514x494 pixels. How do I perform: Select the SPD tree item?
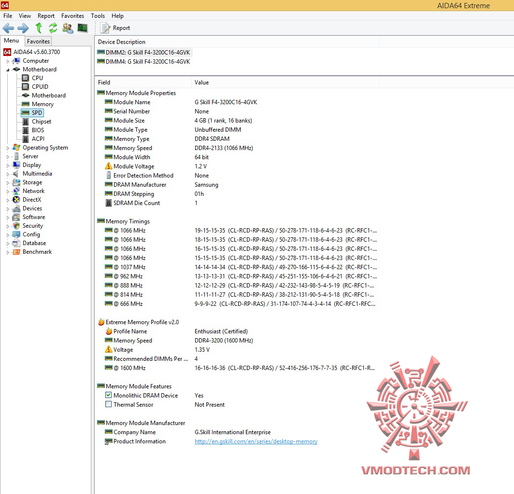click(32, 112)
